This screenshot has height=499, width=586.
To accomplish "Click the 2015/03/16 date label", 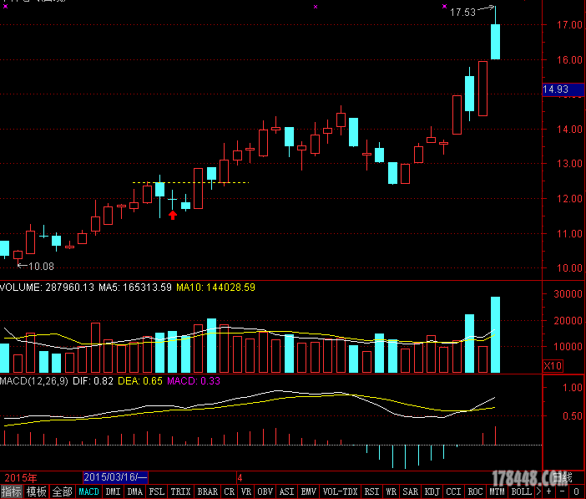I will [x=115, y=477].
